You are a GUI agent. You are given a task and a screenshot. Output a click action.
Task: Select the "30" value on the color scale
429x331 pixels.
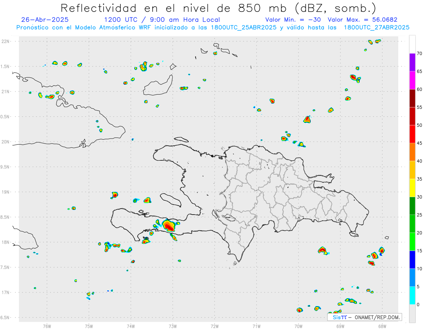(x=420, y=197)
